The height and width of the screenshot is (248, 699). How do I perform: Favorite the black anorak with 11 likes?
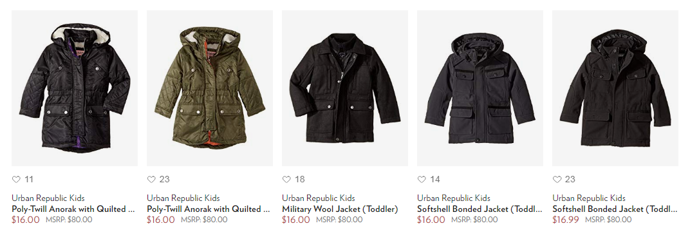[16, 179]
